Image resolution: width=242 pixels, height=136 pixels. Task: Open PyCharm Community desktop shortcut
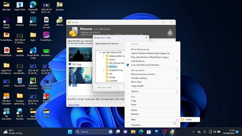pyautogui.click(x=33, y=83)
